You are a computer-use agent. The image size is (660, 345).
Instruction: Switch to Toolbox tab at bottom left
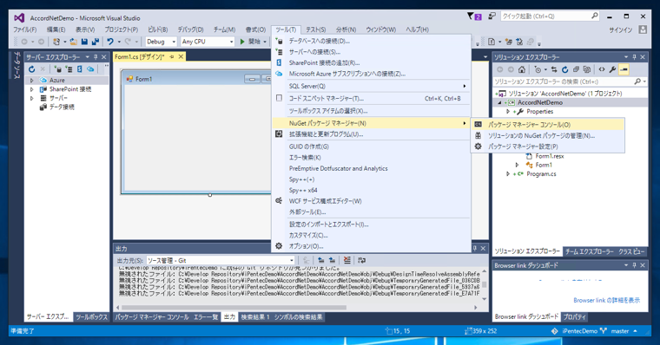[x=92, y=317]
